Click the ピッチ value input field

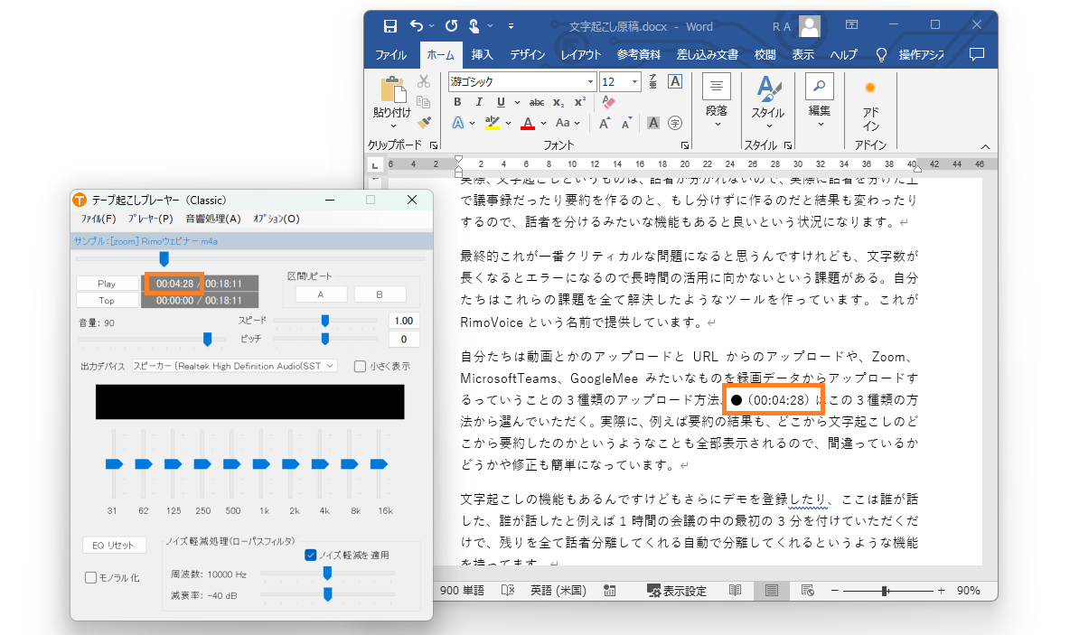coord(404,340)
